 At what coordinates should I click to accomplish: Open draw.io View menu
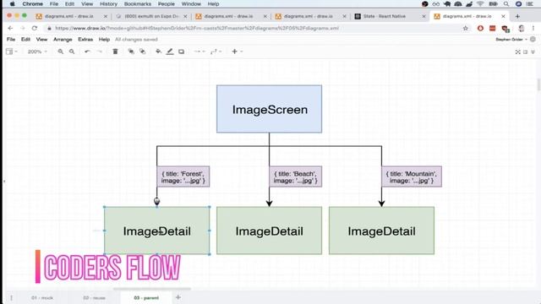(x=41, y=40)
